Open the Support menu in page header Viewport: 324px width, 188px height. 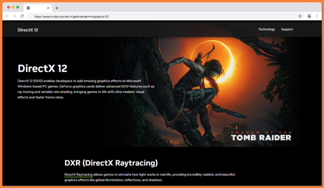287,29
